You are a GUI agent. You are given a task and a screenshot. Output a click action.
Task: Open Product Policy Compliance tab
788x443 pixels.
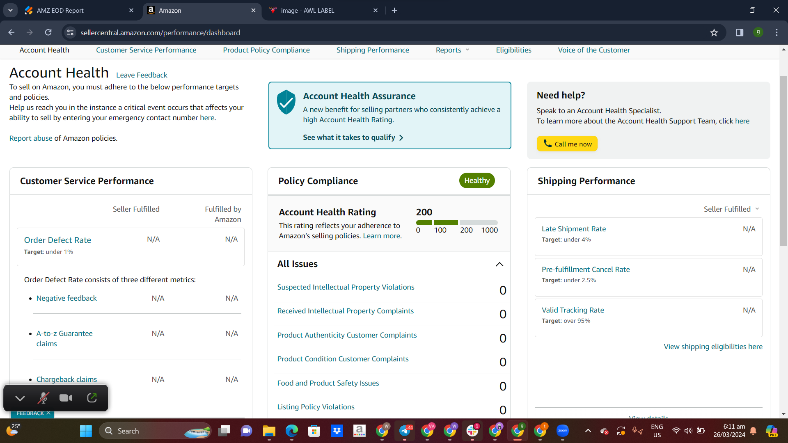pos(266,50)
